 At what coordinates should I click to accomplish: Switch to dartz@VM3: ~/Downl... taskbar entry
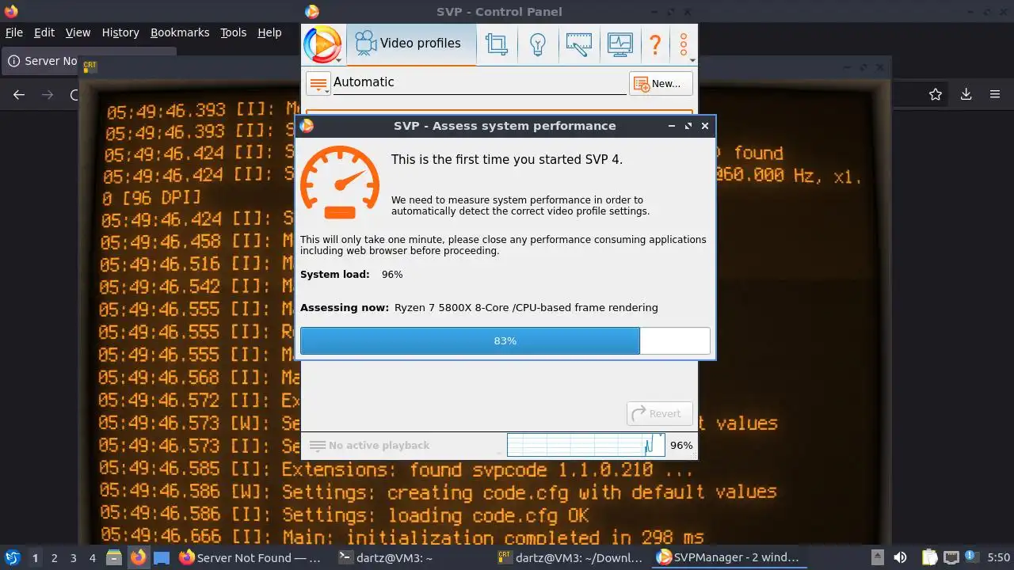click(x=569, y=557)
